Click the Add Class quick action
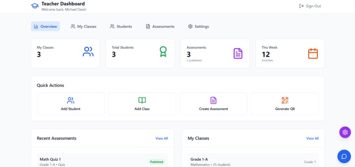Image resolution: width=355 pixels, height=167 pixels. [142, 104]
